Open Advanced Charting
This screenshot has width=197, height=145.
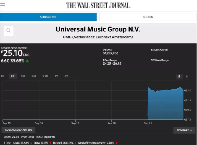[x=19, y=130]
